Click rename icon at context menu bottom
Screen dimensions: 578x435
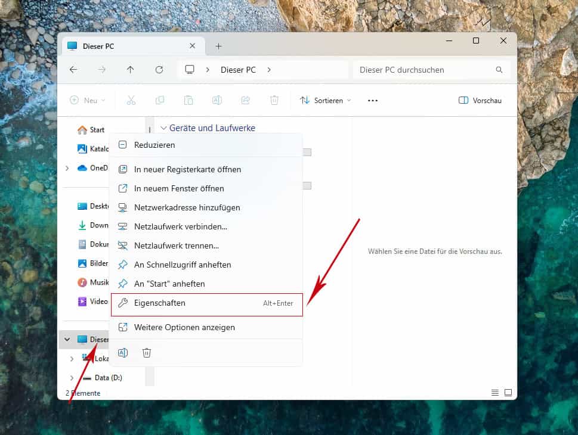pyautogui.click(x=123, y=353)
